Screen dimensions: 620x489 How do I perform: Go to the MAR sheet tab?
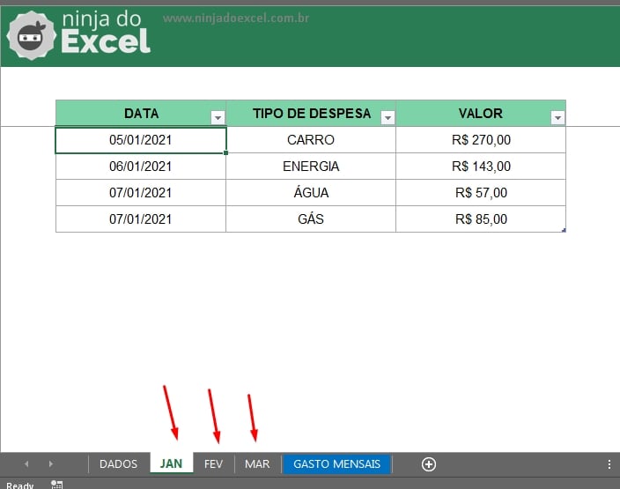click(x=257, y=463)
